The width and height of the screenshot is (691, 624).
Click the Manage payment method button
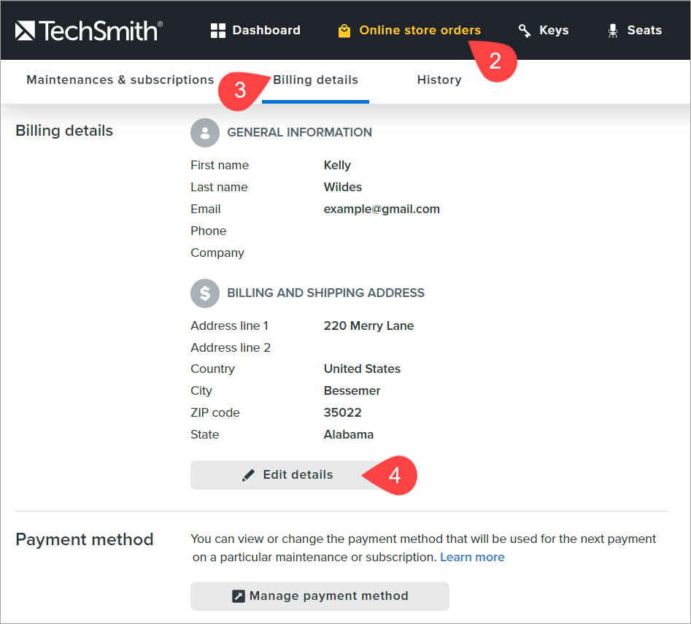320,596
